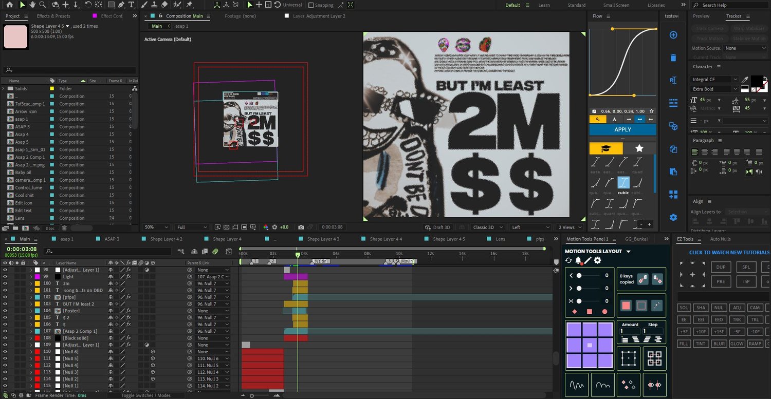
Task: Click the DUP button in EZ Tools
Action: [721, 267]
